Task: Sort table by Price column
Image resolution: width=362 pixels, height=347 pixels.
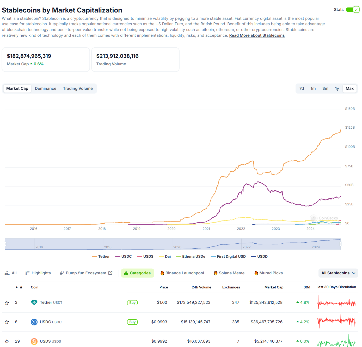Action: coord(164,287)
